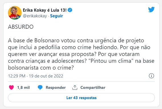Click the Twitter bird logo
162x109 pixels.
click(151, 9)
